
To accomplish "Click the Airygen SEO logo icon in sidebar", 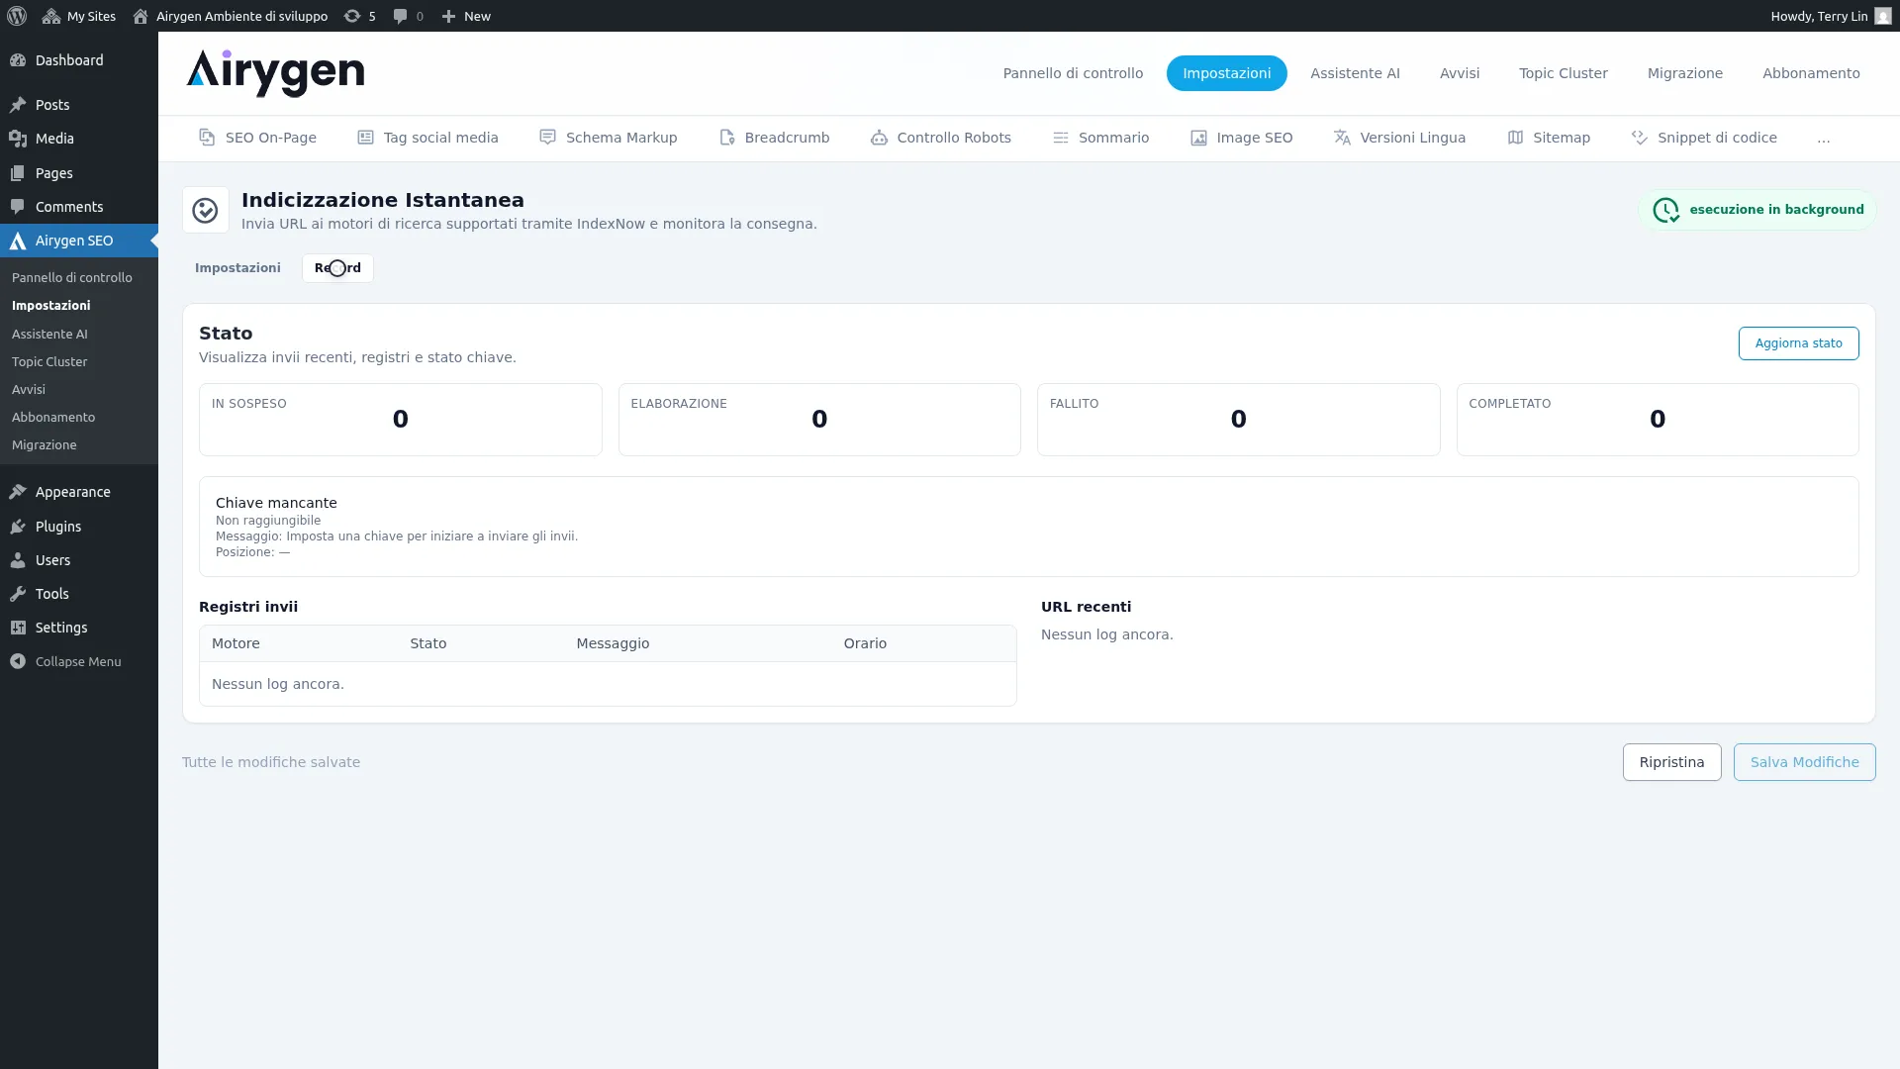I will [18, 241].
